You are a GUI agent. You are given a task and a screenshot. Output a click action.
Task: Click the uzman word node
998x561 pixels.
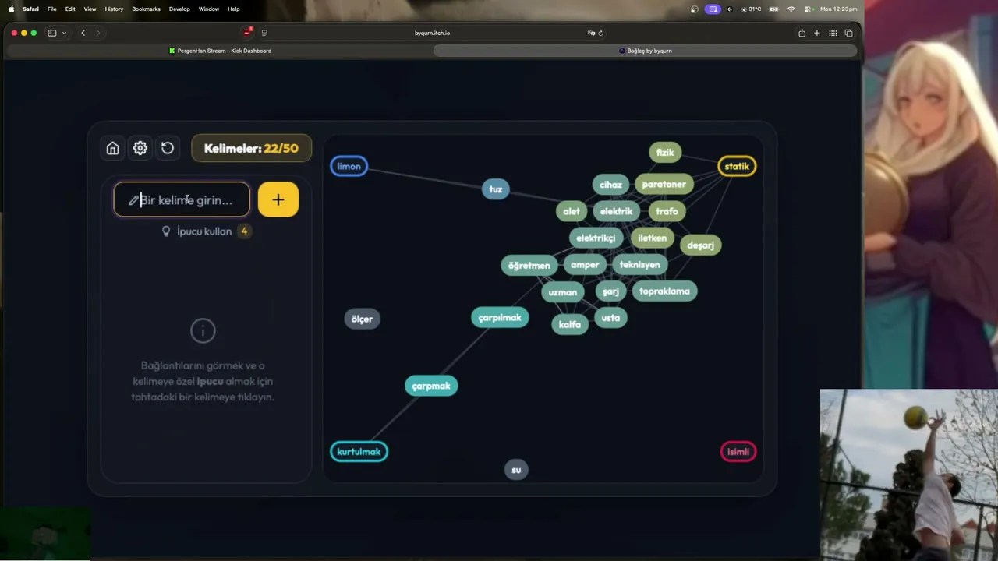562,293
